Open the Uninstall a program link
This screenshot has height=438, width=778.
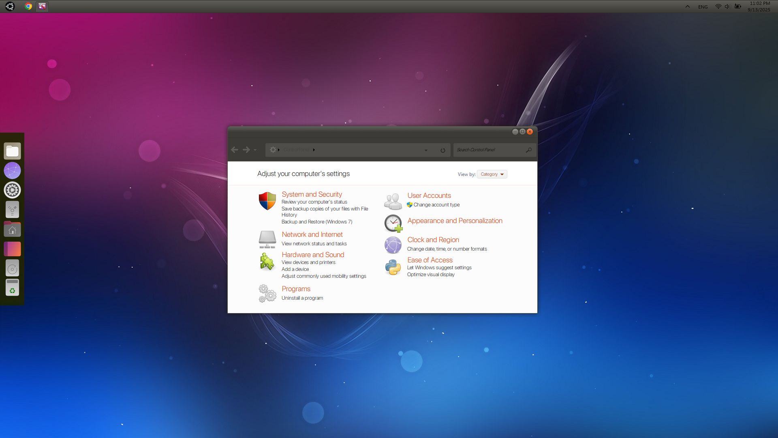click(302, 298)
